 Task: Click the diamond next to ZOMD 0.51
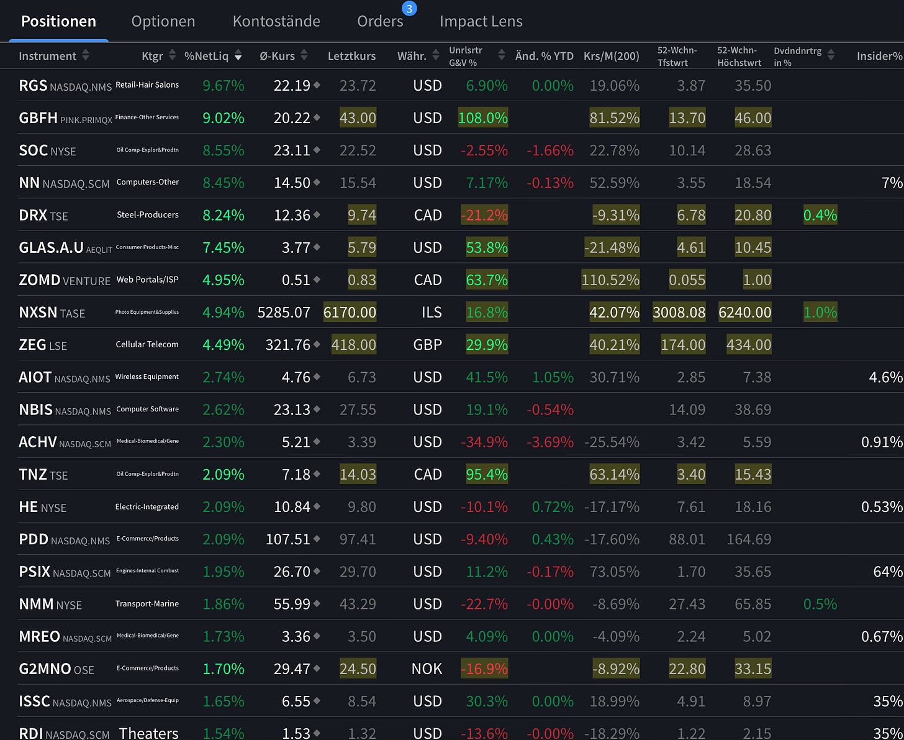(317, 280)
